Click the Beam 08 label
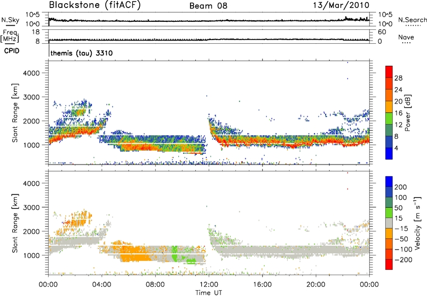427x296 pixels. (x=208, y=6)
